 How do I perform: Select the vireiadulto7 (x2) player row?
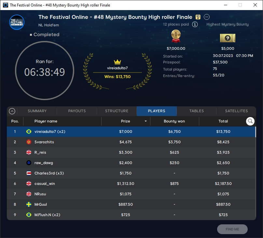click(x=131, y=132)
